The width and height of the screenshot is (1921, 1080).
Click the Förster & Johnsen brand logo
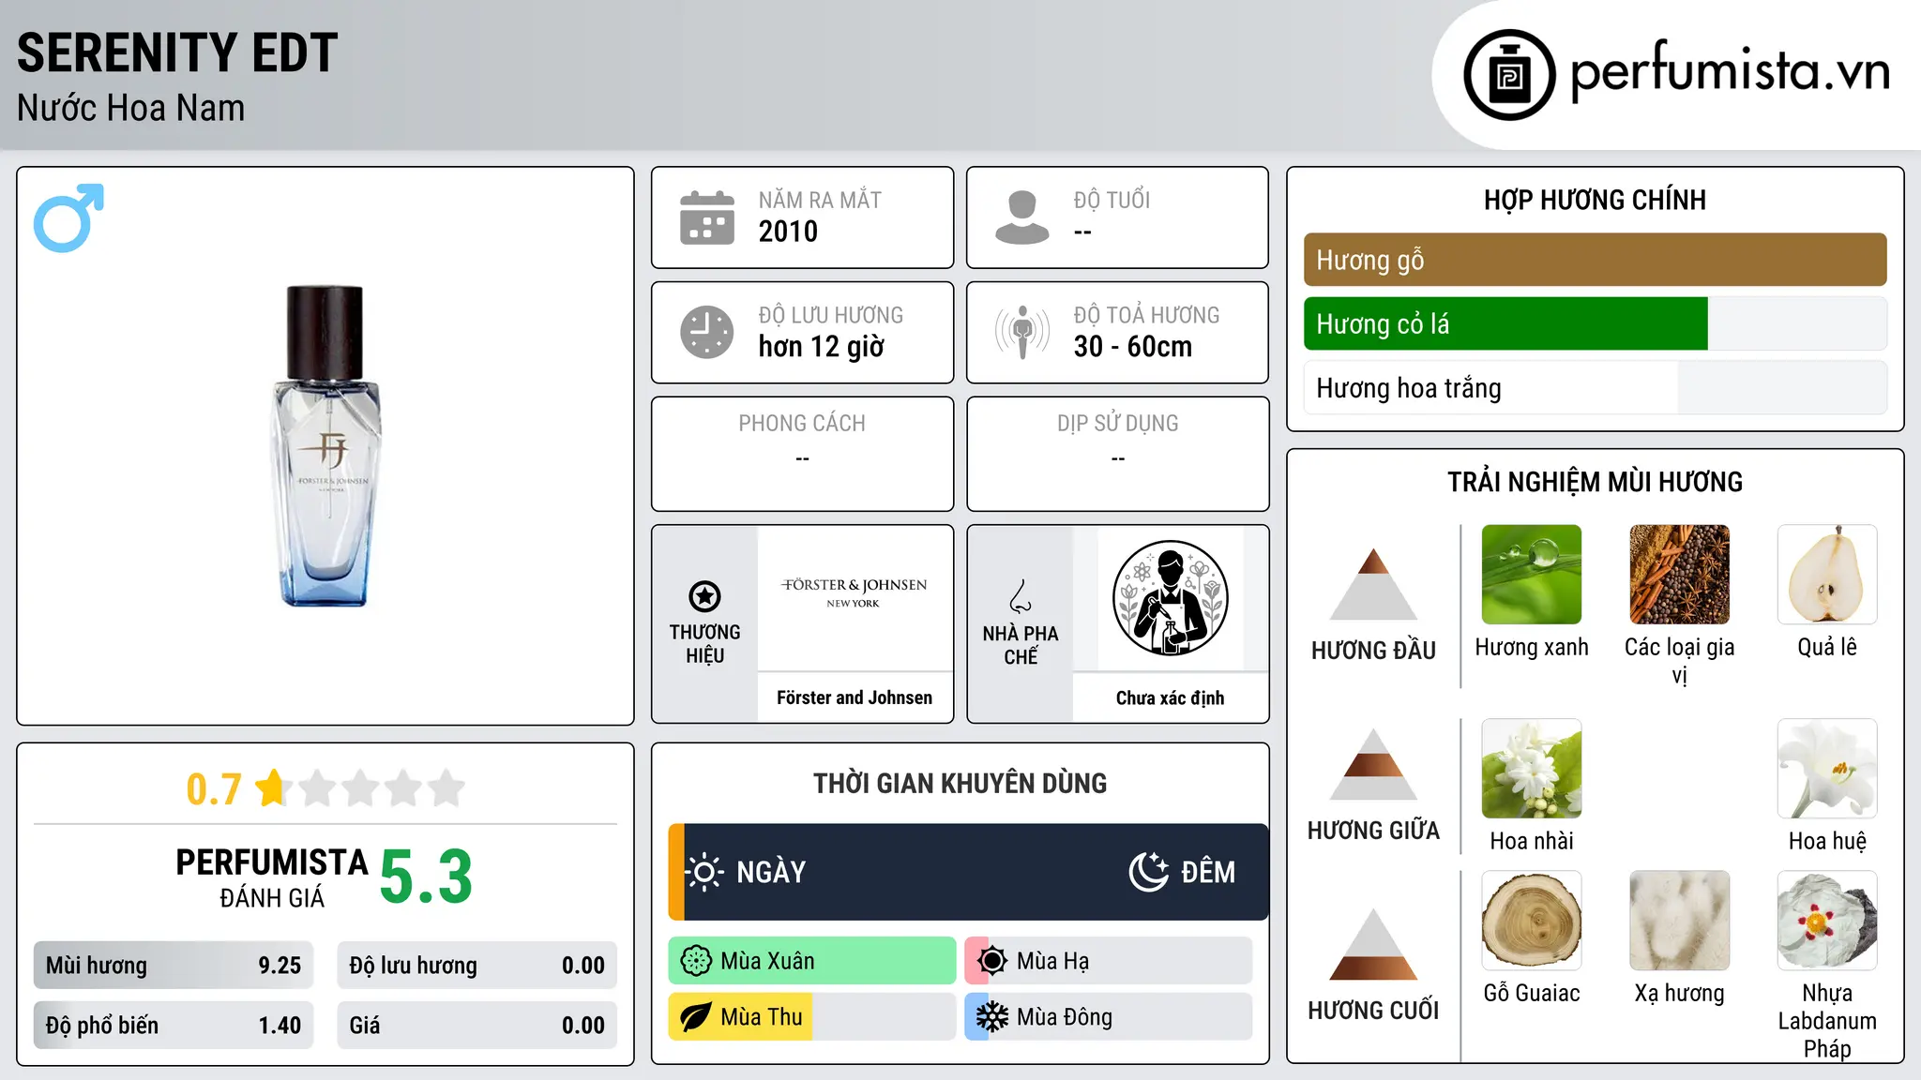point(854,592)
